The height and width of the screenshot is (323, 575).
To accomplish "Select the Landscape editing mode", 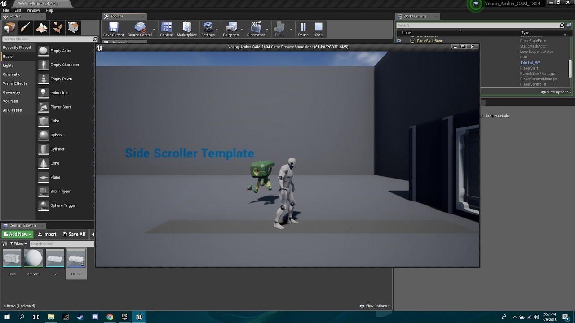I will click(41, 27).
